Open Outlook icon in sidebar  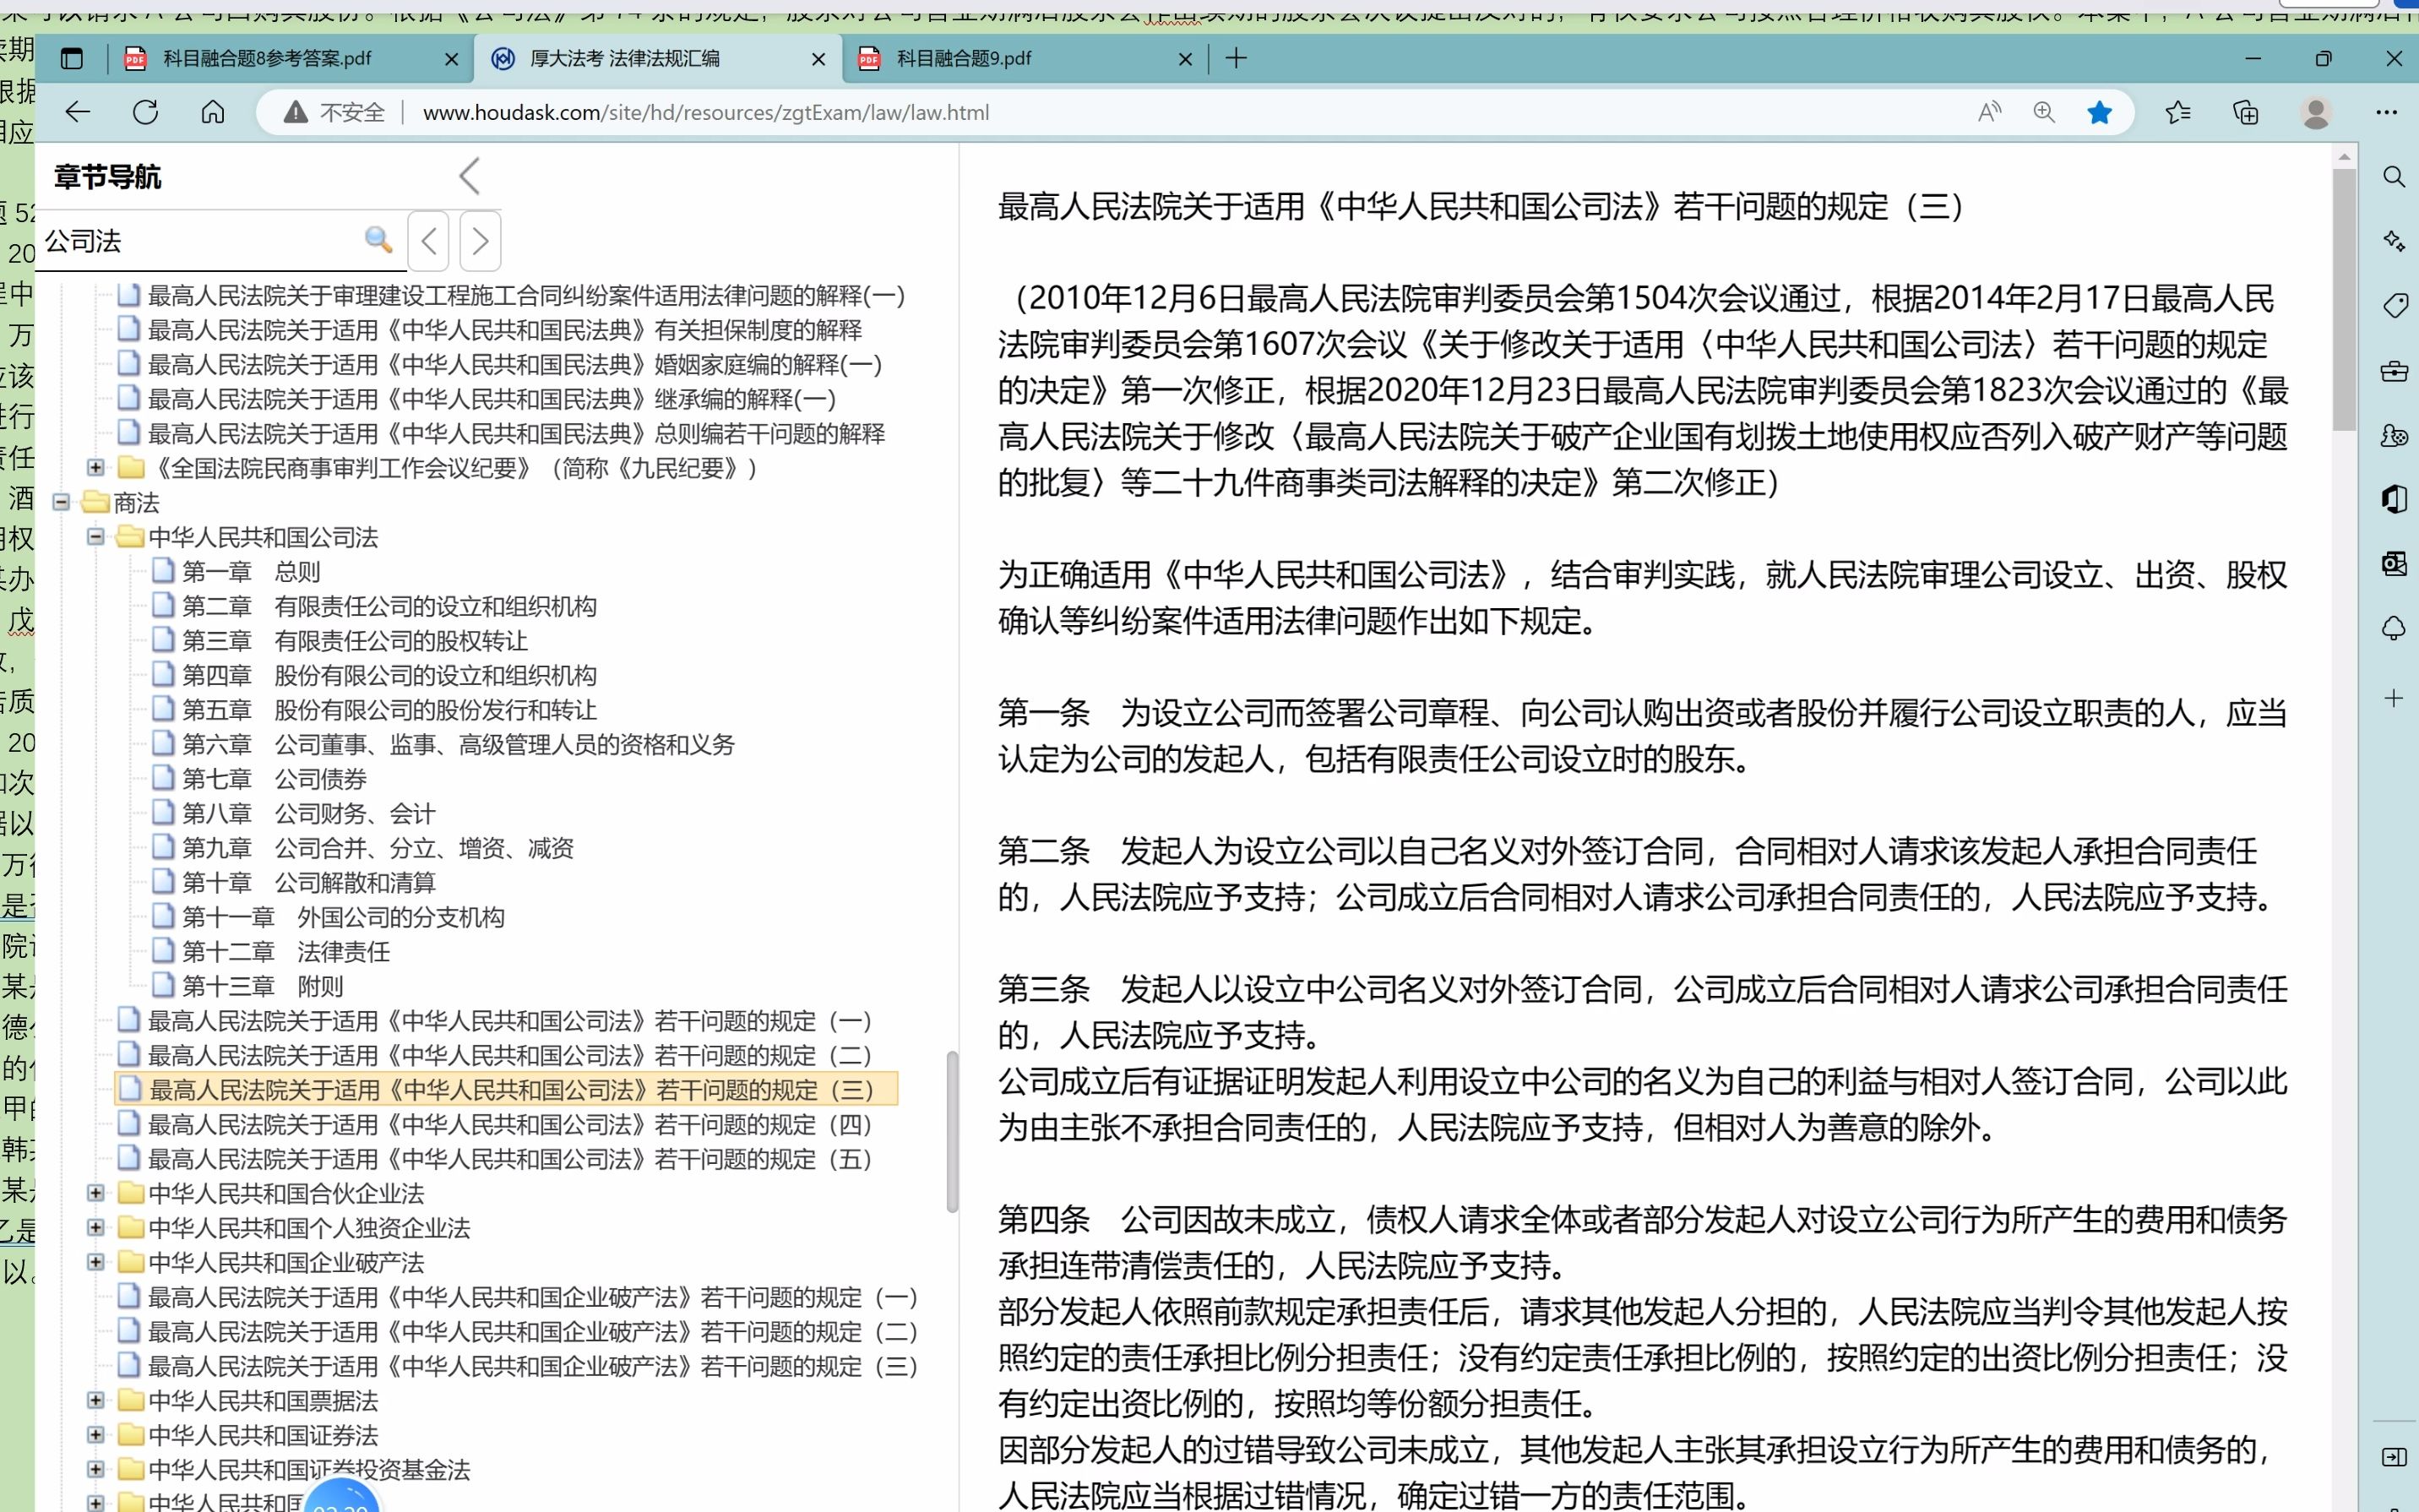click(x=2394, y=563)
